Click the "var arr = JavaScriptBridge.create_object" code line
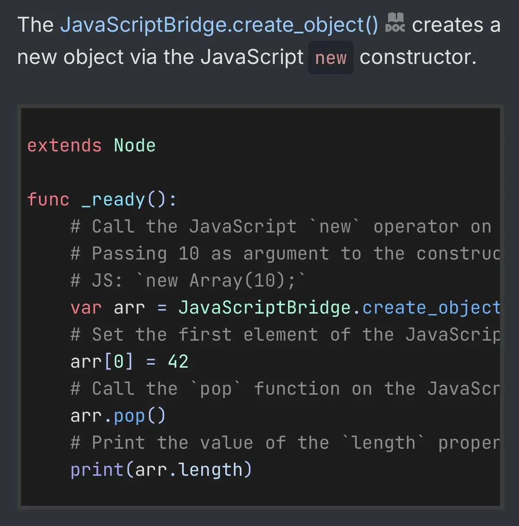The height and width of the screenshot is (526, 519). (x=285, y=308)
